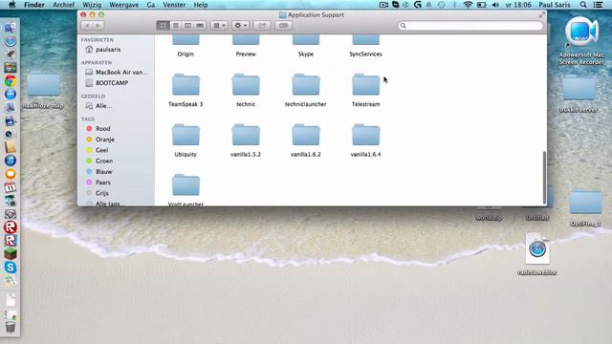
Task: Select the naamloze map desktop folder
Action: [x=43, y=90]
